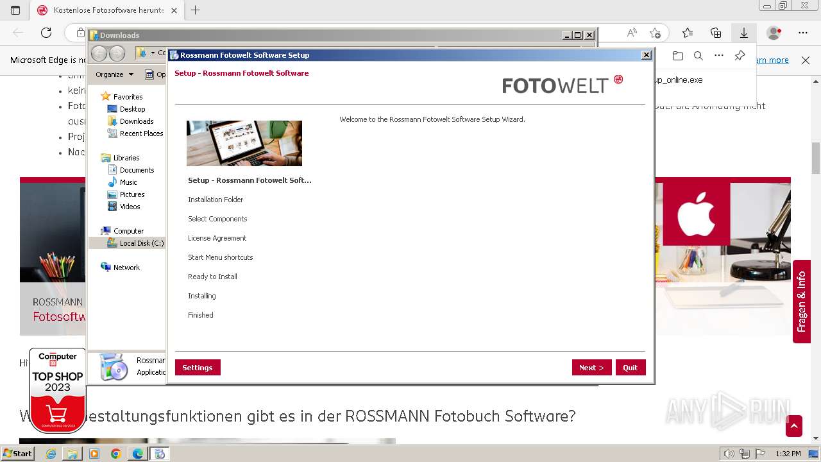Launch Windows Media Player from taskbar
Screen dimensions: 821x462
pyautogui.click(x=94, y=454)
